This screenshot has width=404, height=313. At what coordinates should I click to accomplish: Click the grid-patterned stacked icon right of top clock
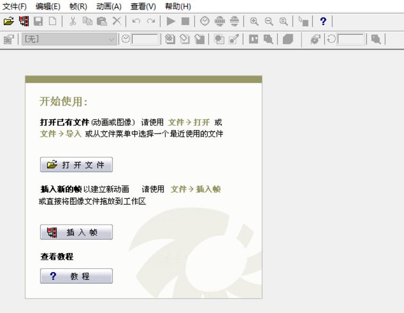tap(220, 21)
